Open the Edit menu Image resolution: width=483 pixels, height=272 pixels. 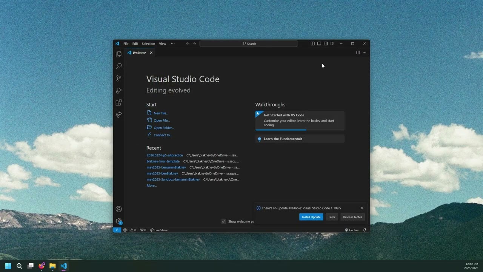(x=135, y=43)
